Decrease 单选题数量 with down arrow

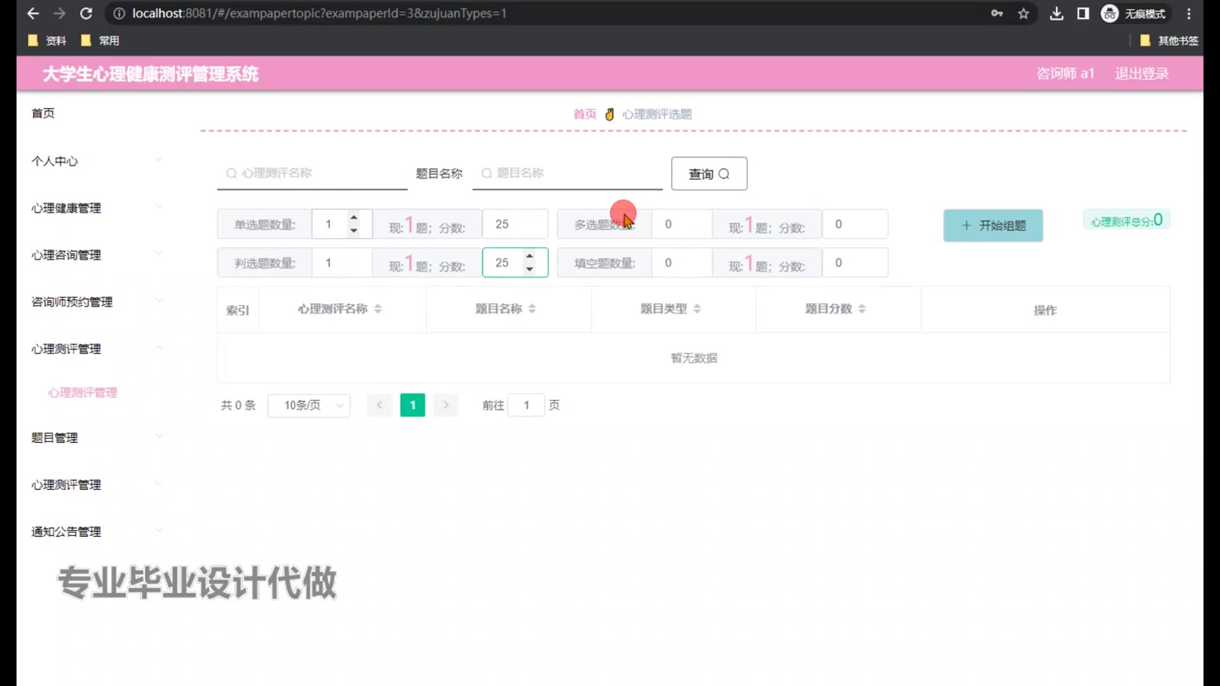click(354, 231)
